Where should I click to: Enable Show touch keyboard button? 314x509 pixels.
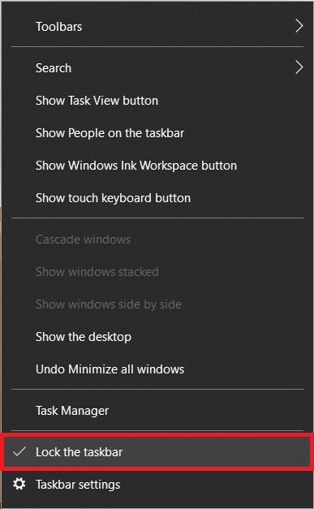(x=157, y=198)
